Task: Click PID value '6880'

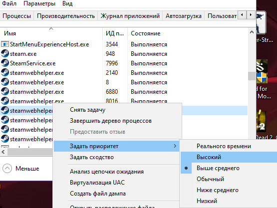Action: (112, 92)
